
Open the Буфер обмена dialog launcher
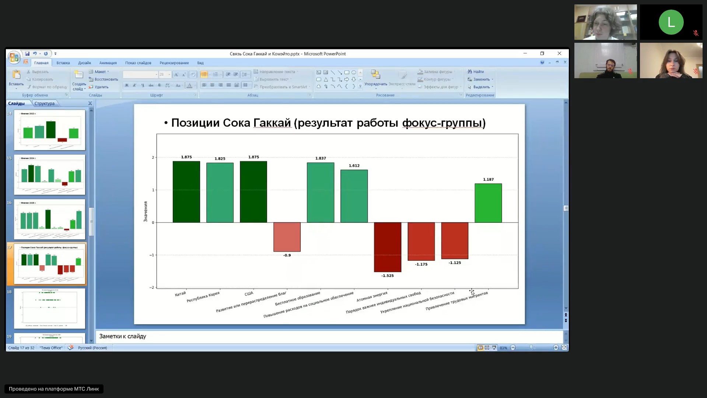tap(66, 95)
